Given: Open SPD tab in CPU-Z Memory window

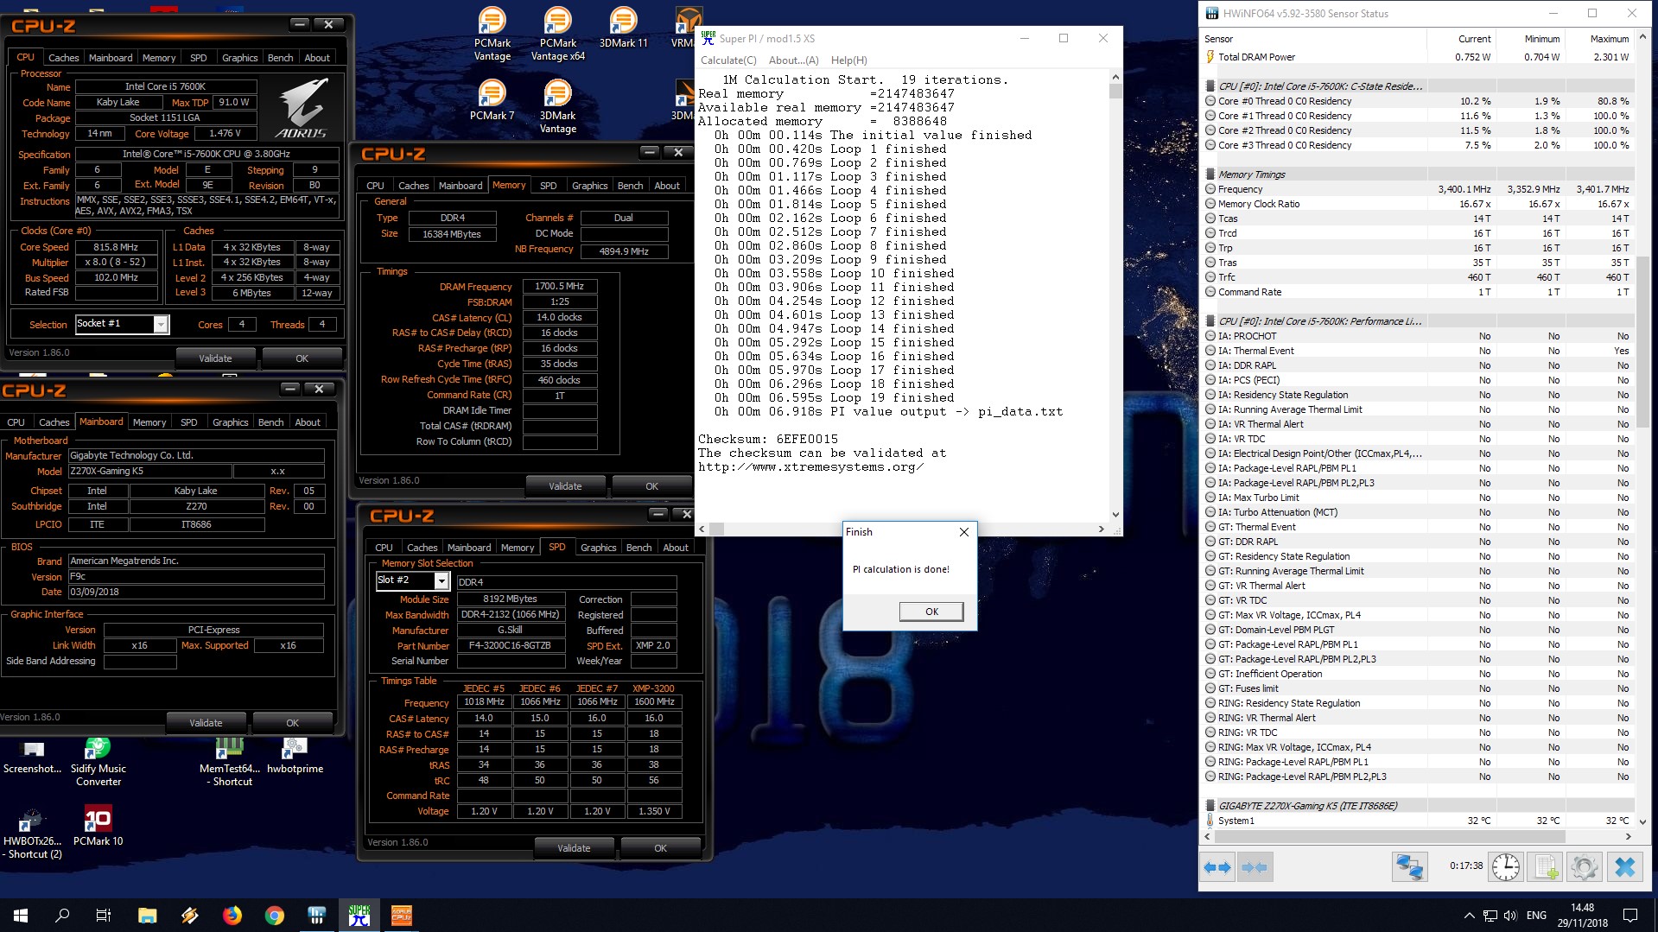Looking at the screenshot, I should click(x=548, y=186).
